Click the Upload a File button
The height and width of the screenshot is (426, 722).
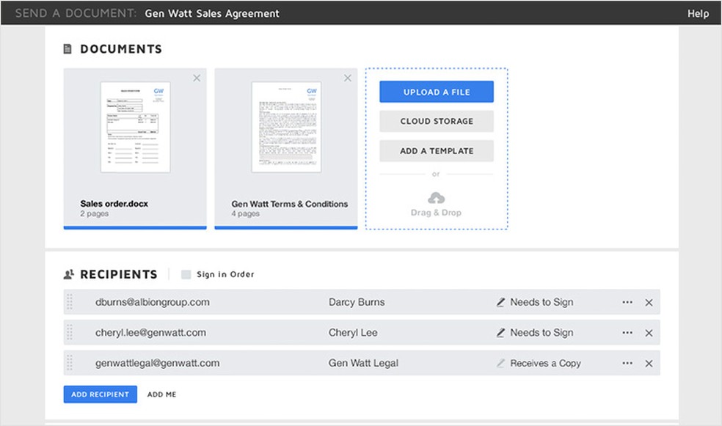(x=436, y=91)
